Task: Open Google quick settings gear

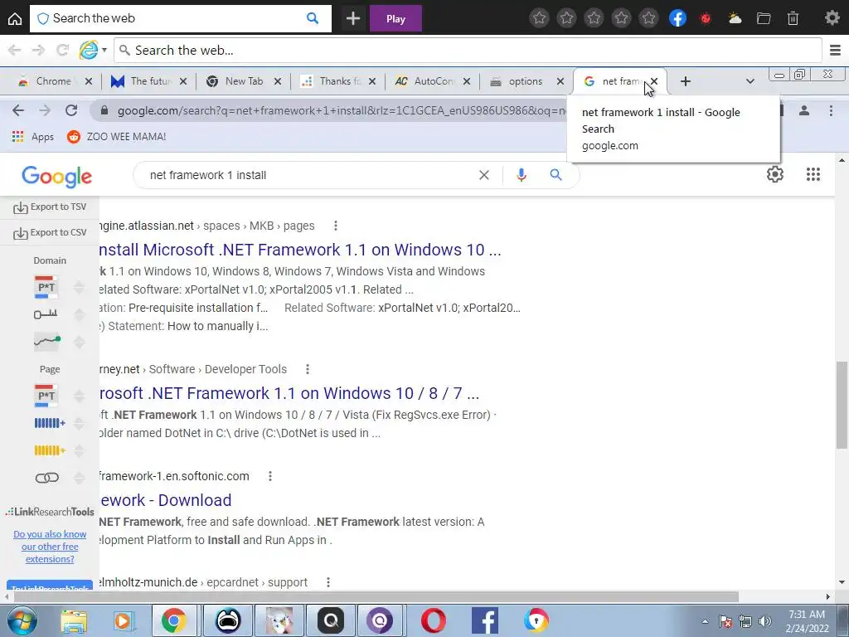Action: 775,174
